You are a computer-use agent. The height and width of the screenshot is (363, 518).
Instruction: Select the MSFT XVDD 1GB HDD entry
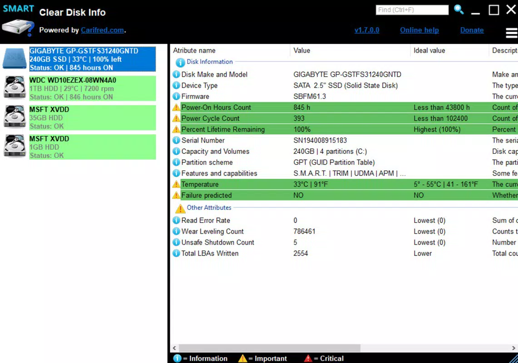click(x=92, y=147)
